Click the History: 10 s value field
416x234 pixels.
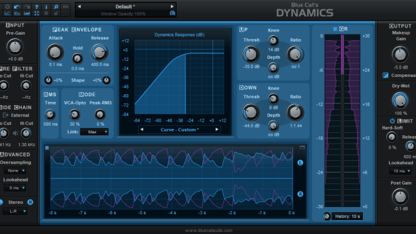pyautogui.click(x=348, y=217)
